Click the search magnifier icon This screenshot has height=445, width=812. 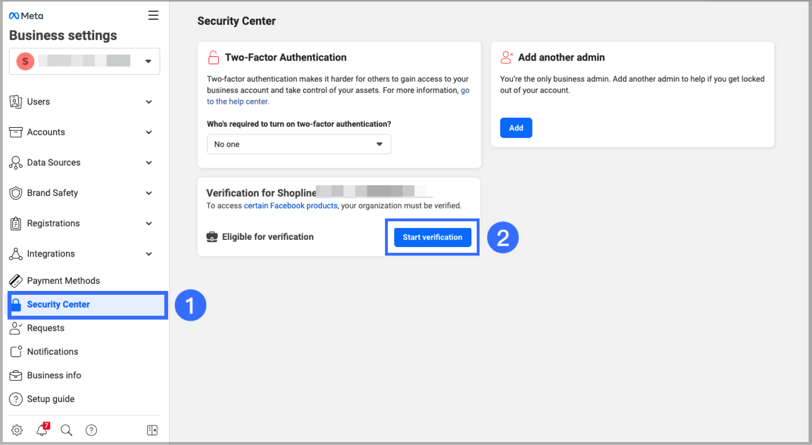tap(66, 430)
